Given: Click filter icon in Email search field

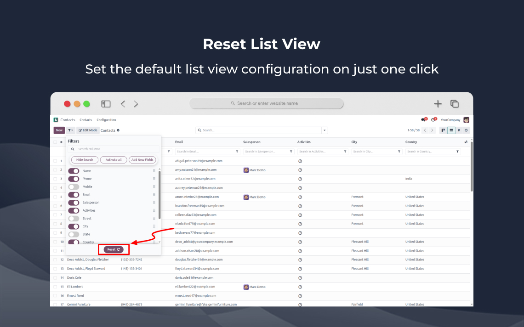Looking at the screenshot, I should tap(237, 152).
